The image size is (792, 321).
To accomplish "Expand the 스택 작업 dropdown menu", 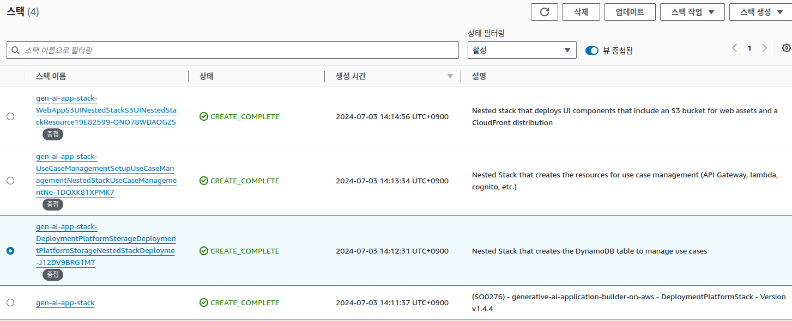I will pyautogui.click(x=692, y=12).
